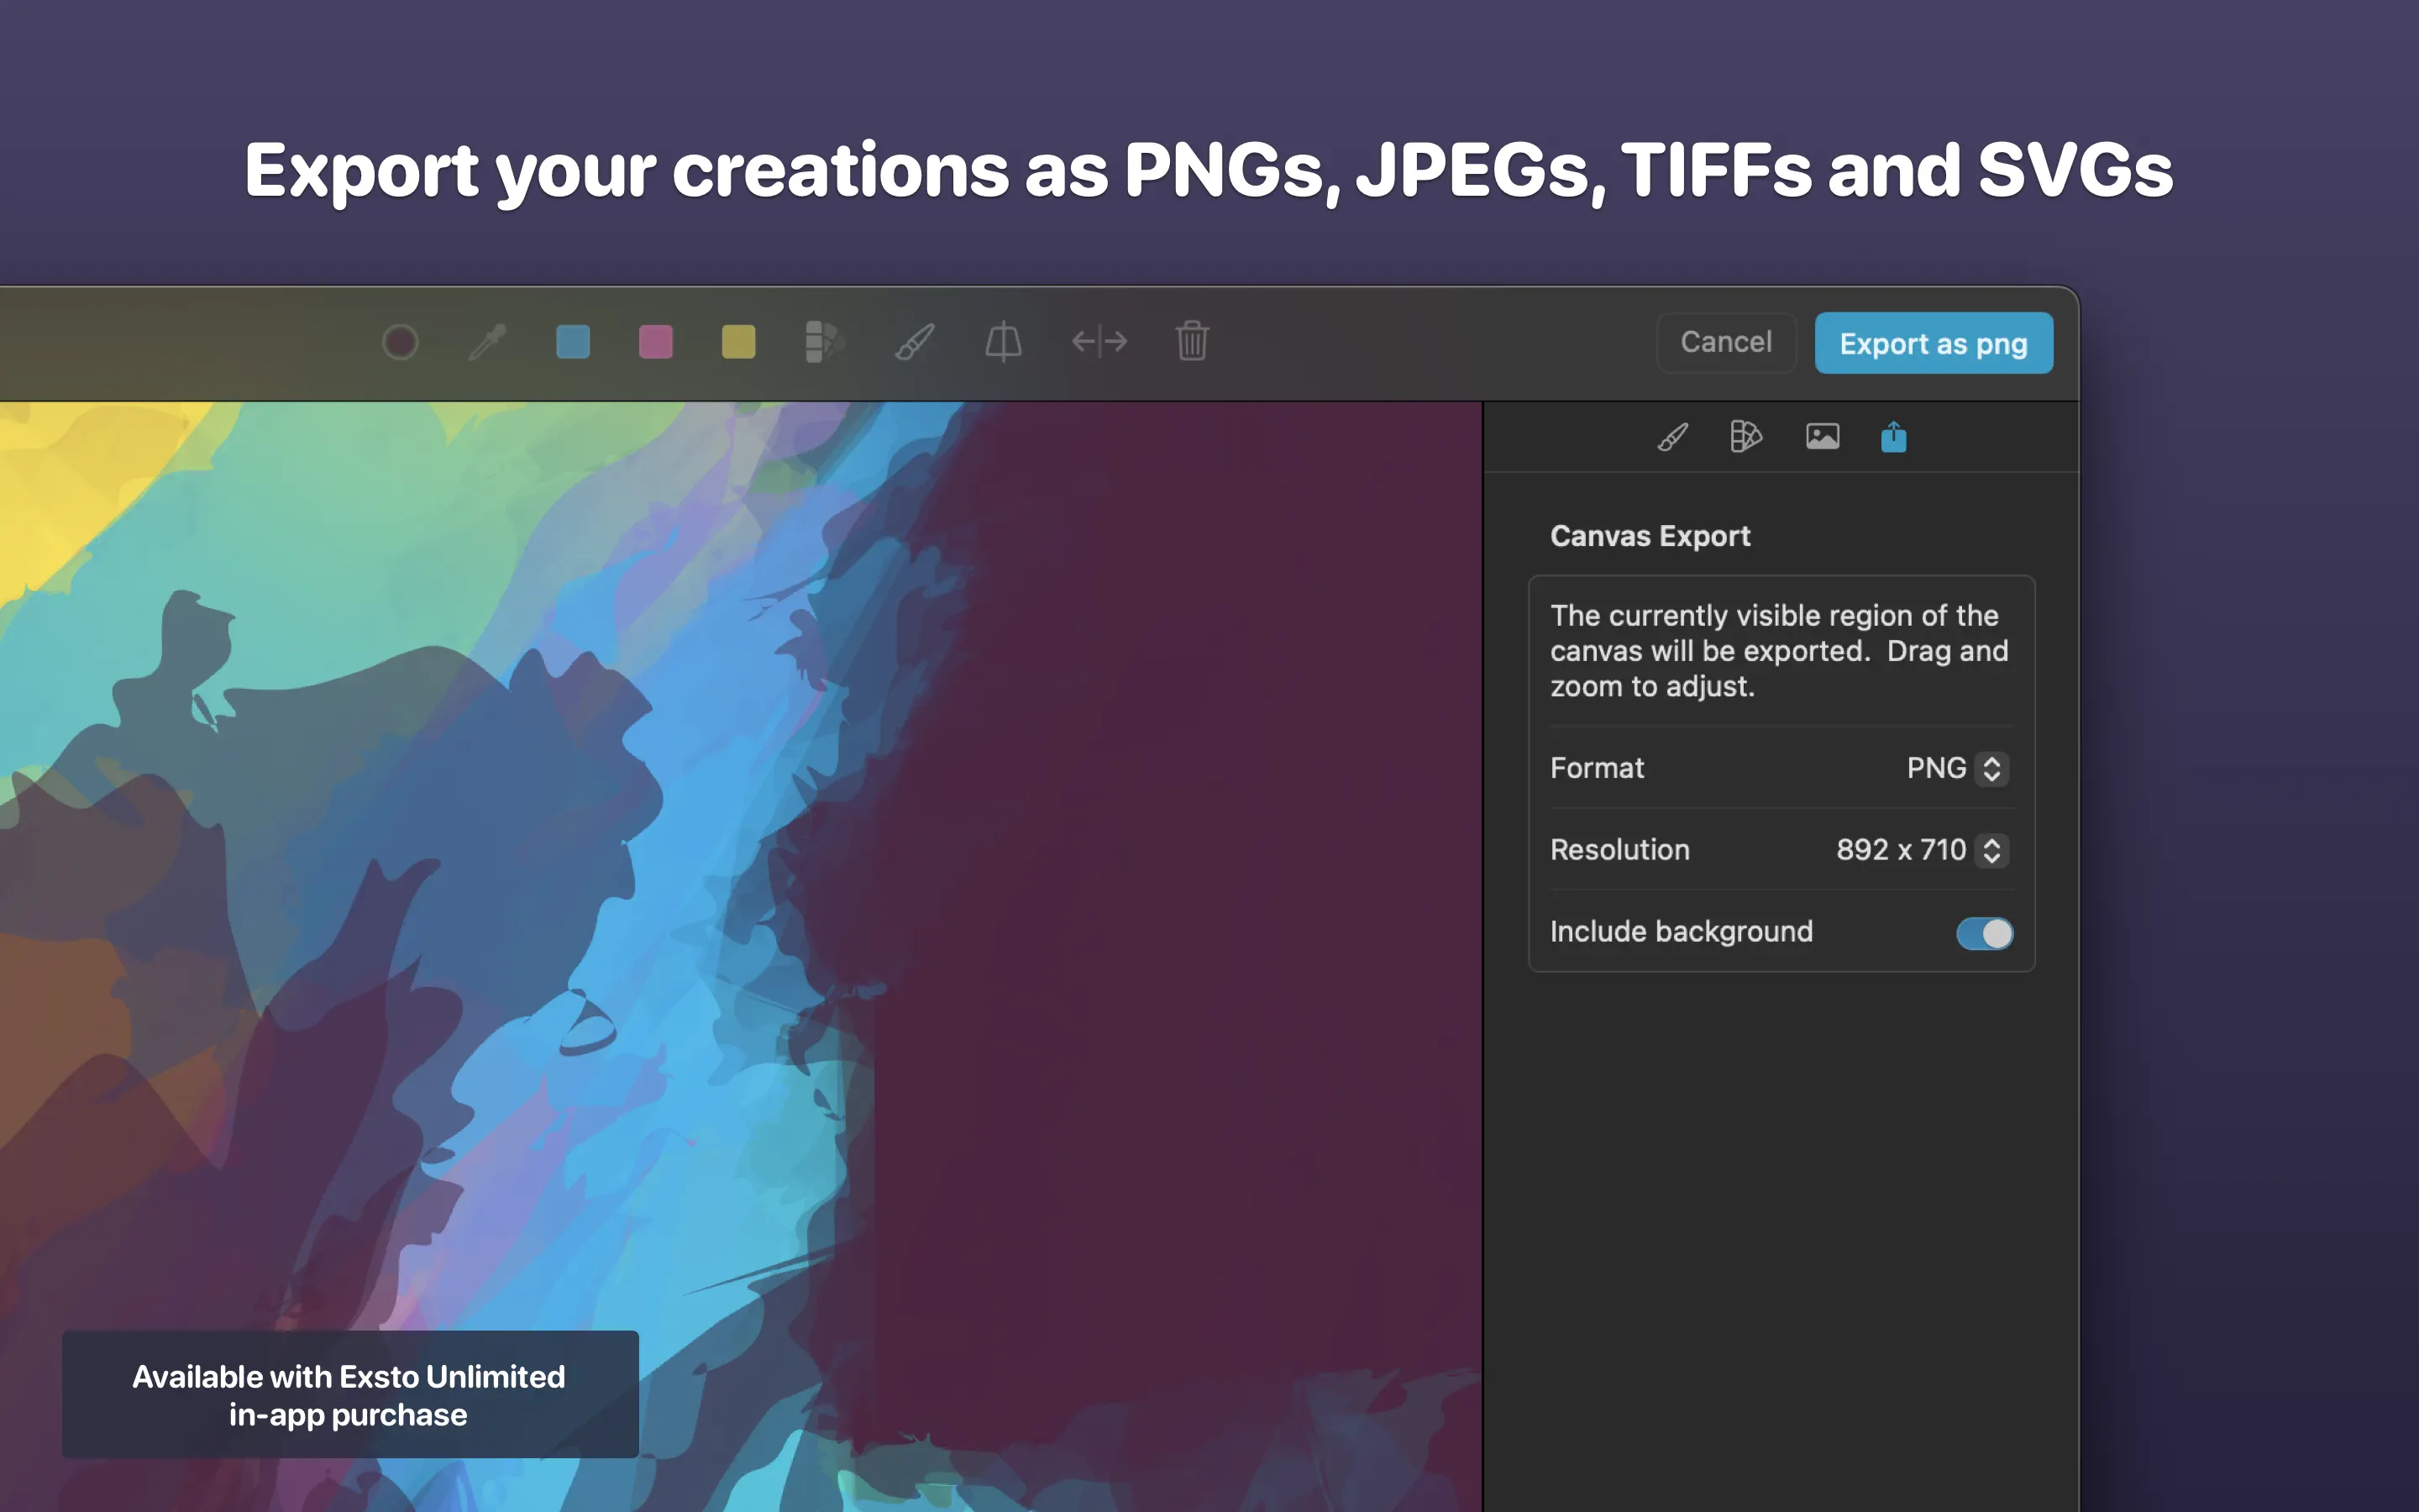Click the horizontal flip arrows icon

pos(1099,342)
